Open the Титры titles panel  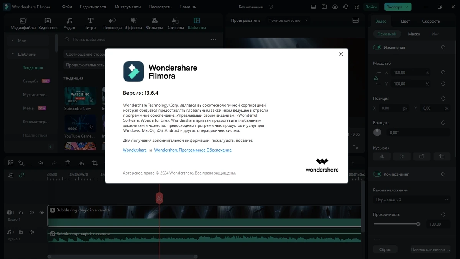(90, 23)
